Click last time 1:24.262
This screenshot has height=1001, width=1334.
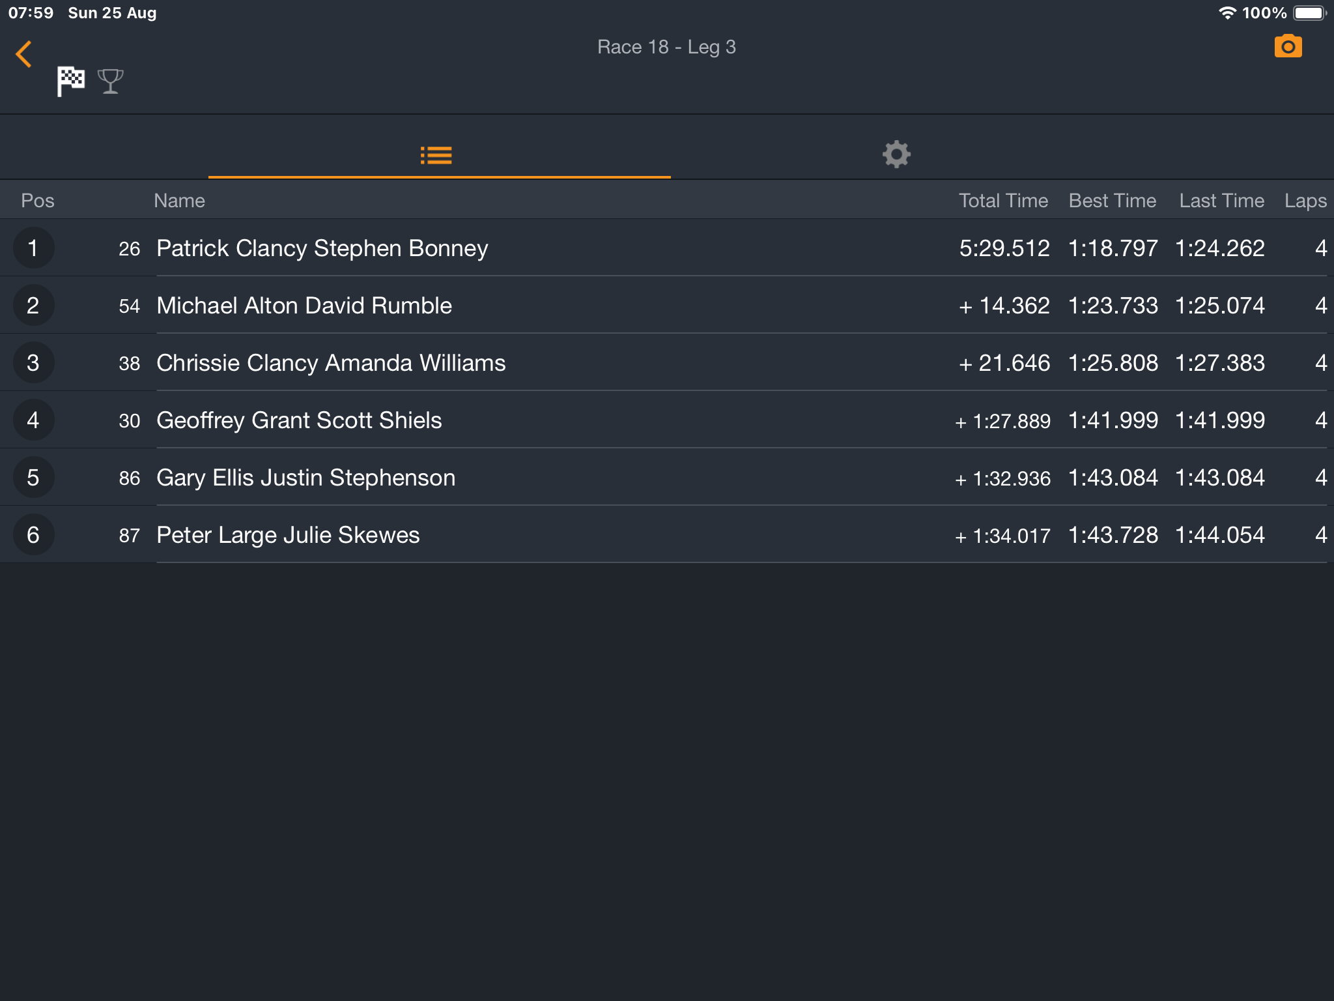pyautogui.click(x=1220, y=248)
